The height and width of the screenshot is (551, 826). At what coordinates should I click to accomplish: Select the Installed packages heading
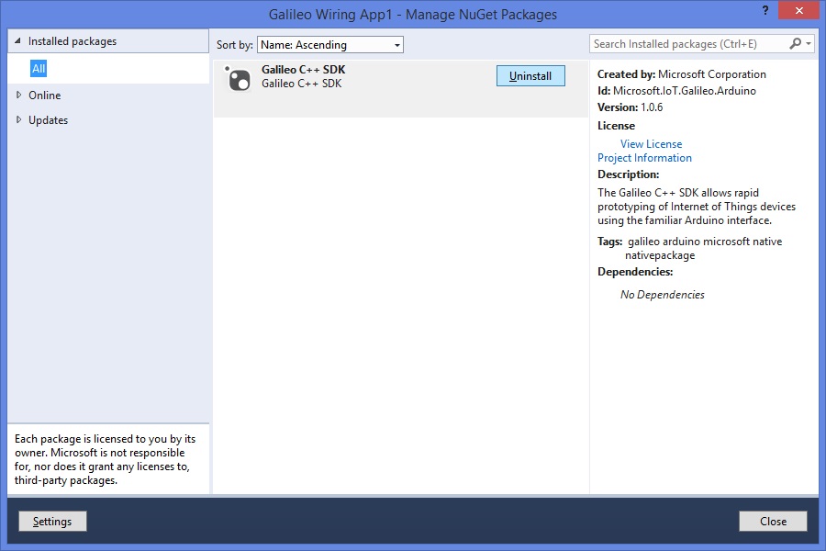point(73,41)
